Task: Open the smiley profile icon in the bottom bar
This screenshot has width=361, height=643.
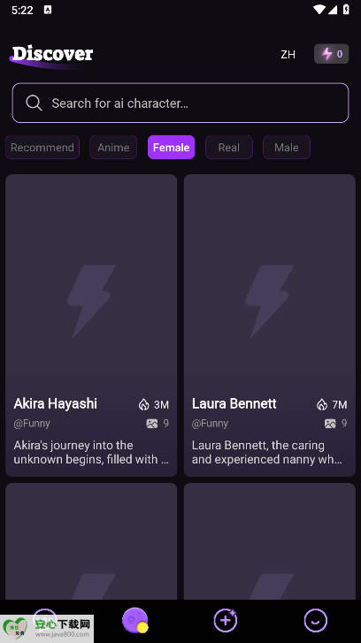Action: click(x=316, y=620)
